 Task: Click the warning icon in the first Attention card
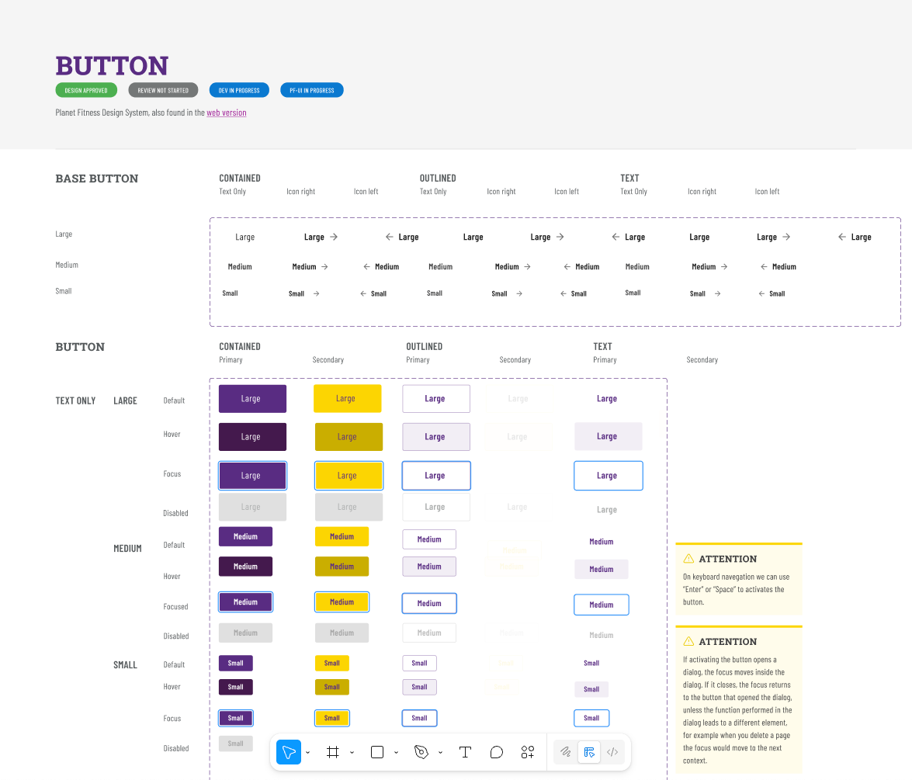[688, 558]
